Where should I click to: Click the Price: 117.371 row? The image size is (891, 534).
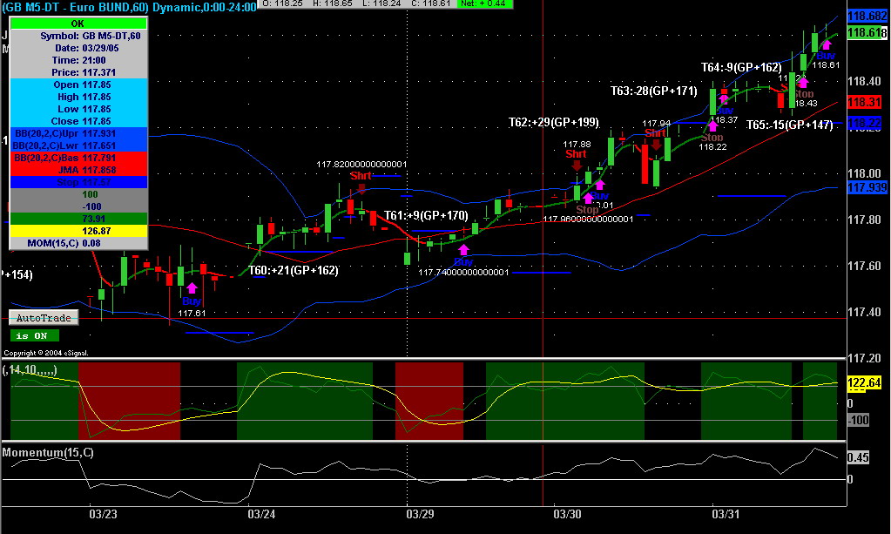click(x=78, y=72)
